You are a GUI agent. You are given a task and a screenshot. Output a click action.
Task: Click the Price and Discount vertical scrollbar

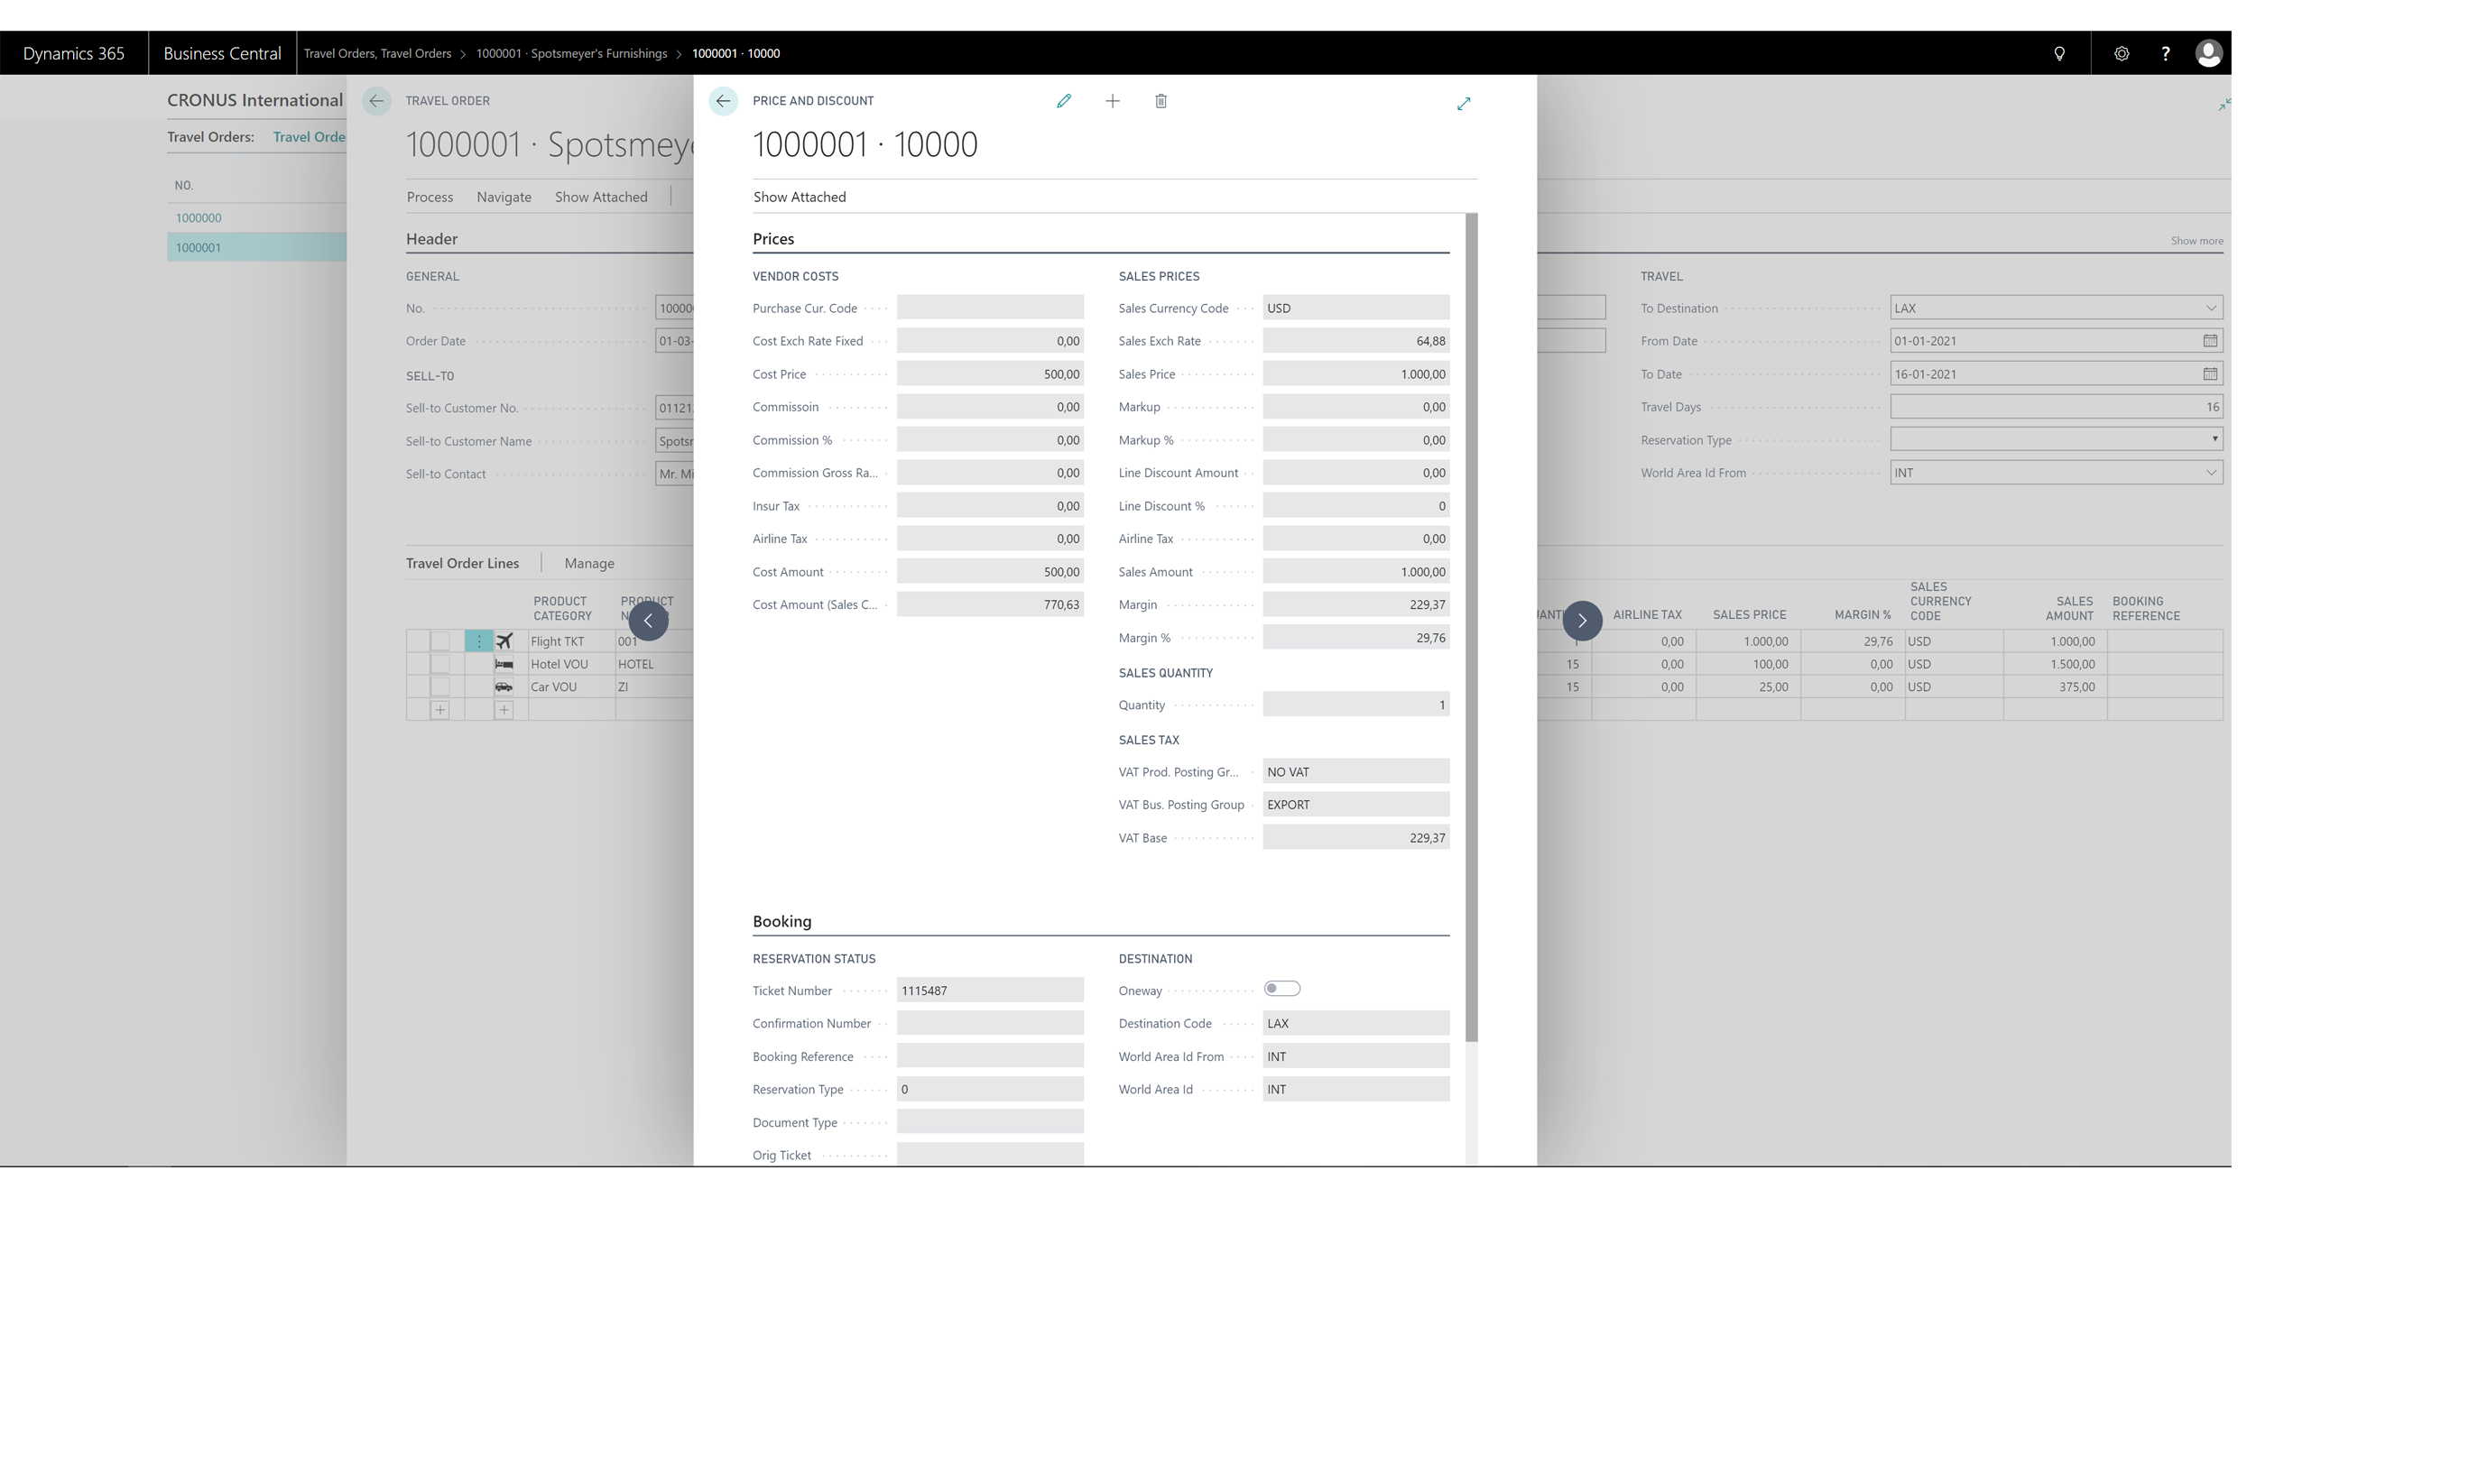(x=1471, y=626)
